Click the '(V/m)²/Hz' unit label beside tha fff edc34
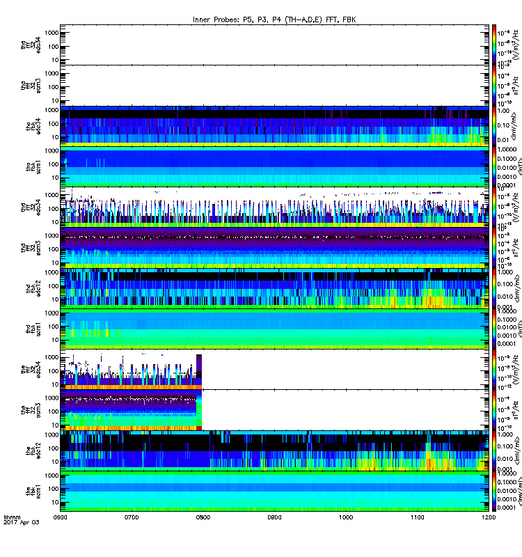522x557 pixels. (x=516, y=45)
